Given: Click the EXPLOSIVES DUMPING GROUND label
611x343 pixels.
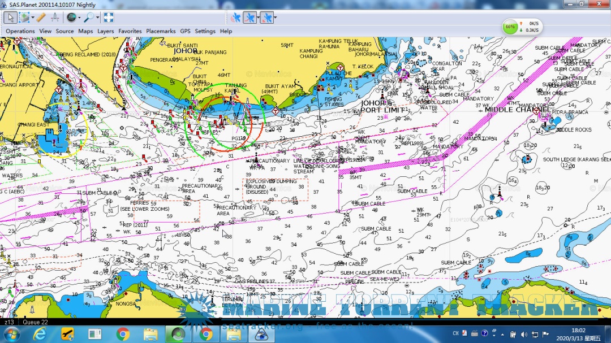Looking at the screenshot, I should coord(271,186).
